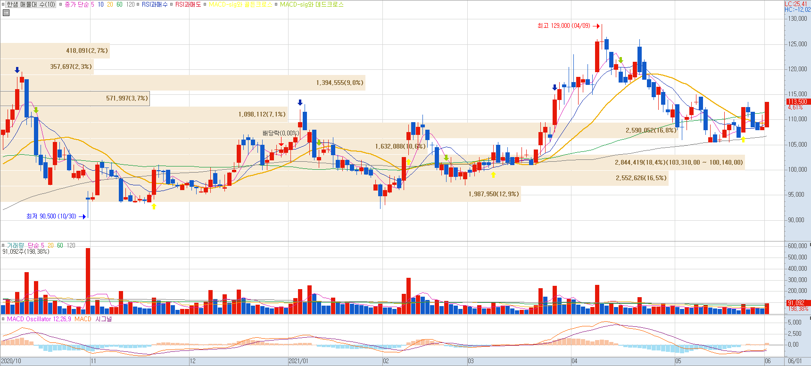Click the 1,632,088(10.6%) profile label
This screenshot has width=811, height=366.
(400, 146)
